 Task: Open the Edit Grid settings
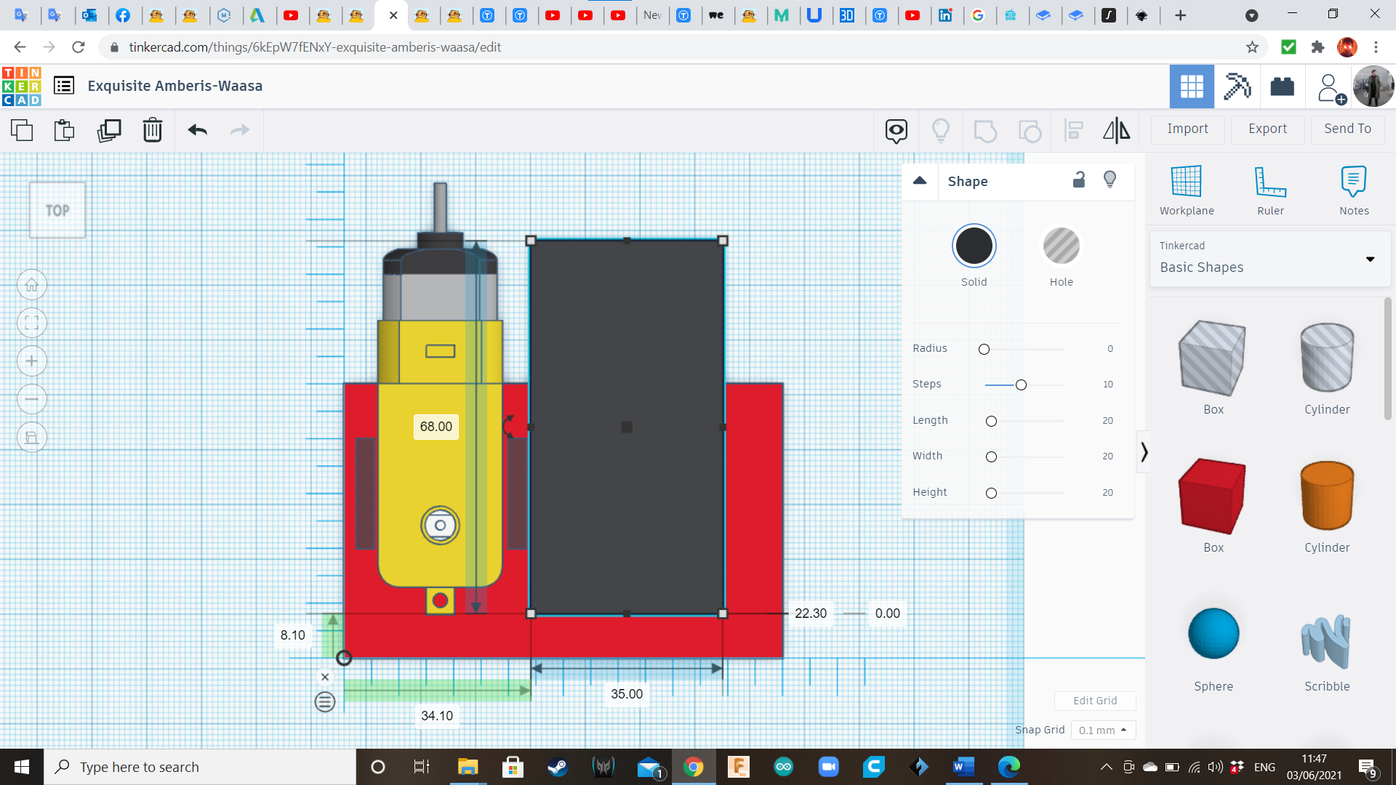(1095, 700)
